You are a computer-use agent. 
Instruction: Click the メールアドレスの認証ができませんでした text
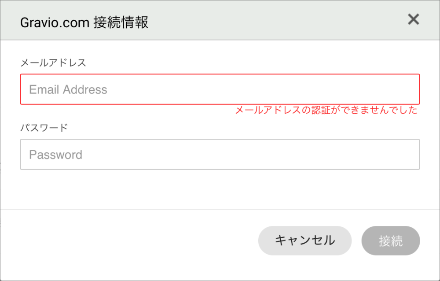[326, 110]
